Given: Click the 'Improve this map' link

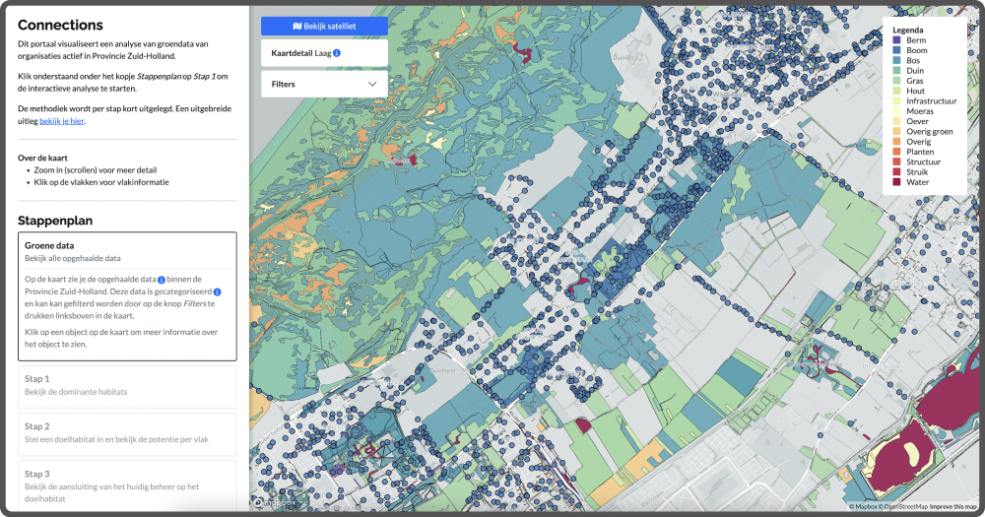Looking at the screenshot, I should pos(953,506).
